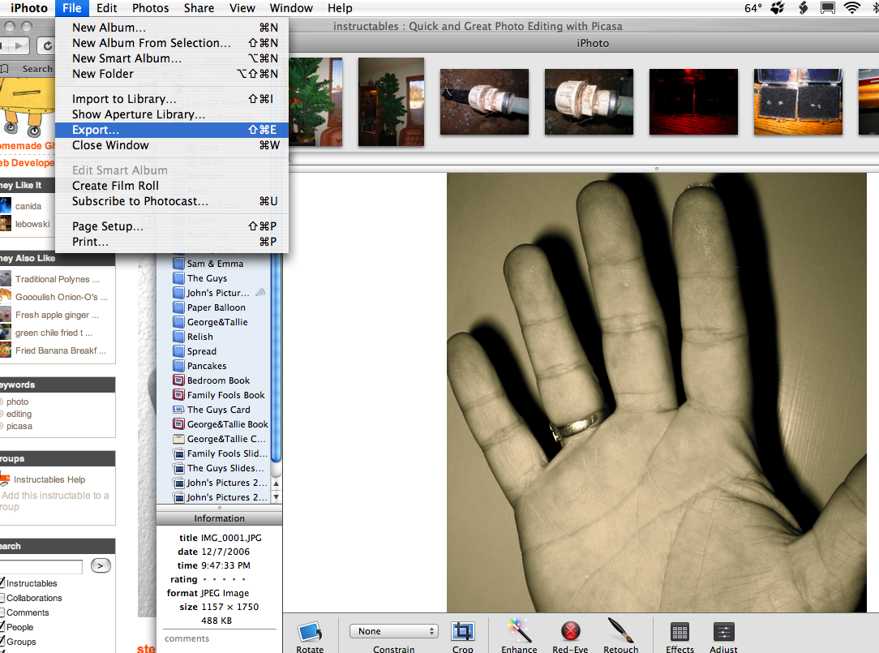Select the Crop tool icon

tap(462, 632)
